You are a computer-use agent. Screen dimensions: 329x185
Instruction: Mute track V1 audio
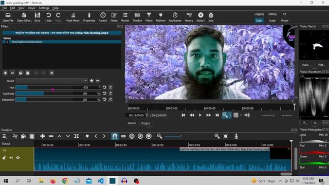coord(11,158)
